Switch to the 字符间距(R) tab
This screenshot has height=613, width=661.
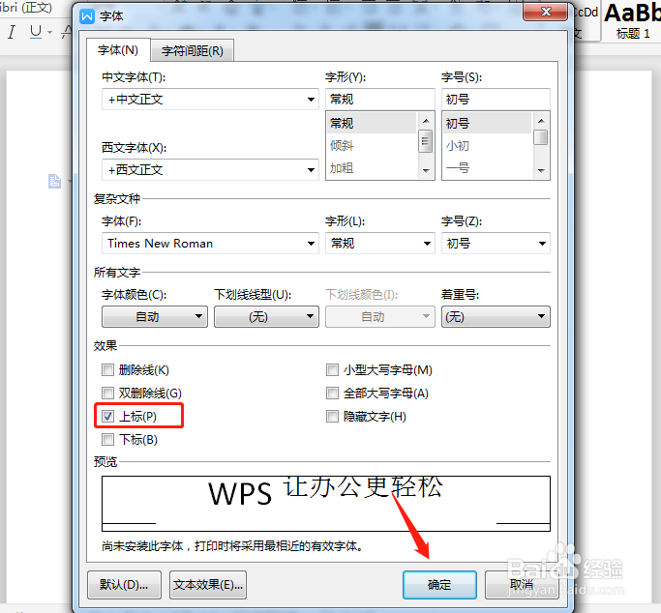pos(193,51)
